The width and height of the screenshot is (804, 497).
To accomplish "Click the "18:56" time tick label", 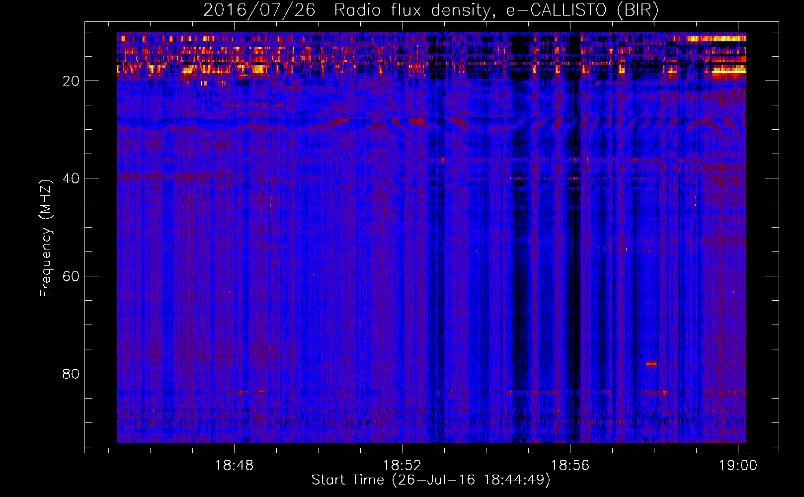I will pyautogui.click(x=570, y=466).
